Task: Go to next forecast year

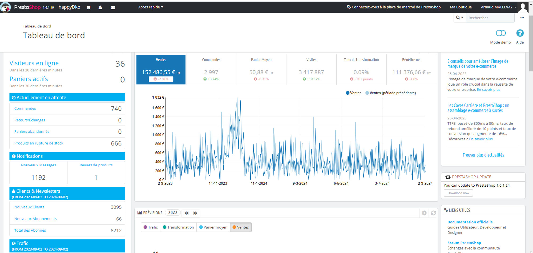Action: click(195, 213)
